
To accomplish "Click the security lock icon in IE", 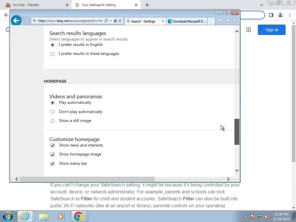I will tap(115, 21).
